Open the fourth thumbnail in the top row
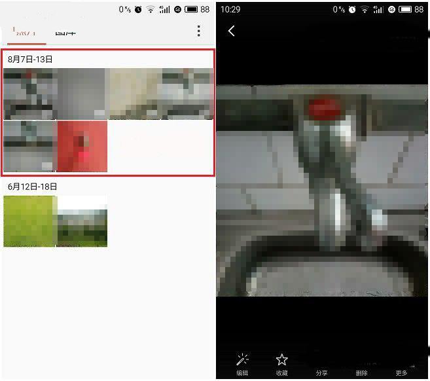The image size is (430, 381). 188,94
